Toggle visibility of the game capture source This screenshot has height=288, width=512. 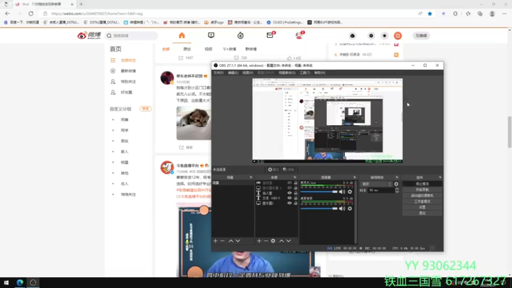pos(289,183)
